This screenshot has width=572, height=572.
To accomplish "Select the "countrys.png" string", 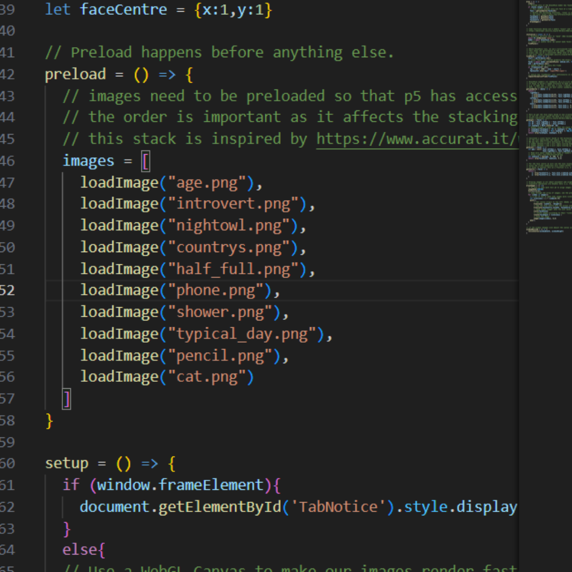I will pos(229,247).
